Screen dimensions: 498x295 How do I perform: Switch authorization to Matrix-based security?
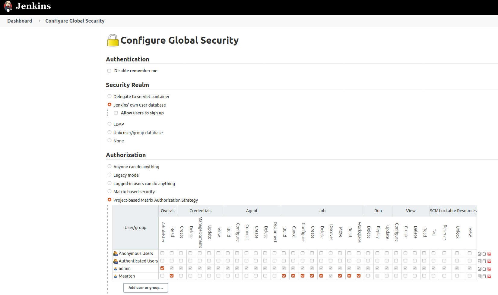[109, 191]
